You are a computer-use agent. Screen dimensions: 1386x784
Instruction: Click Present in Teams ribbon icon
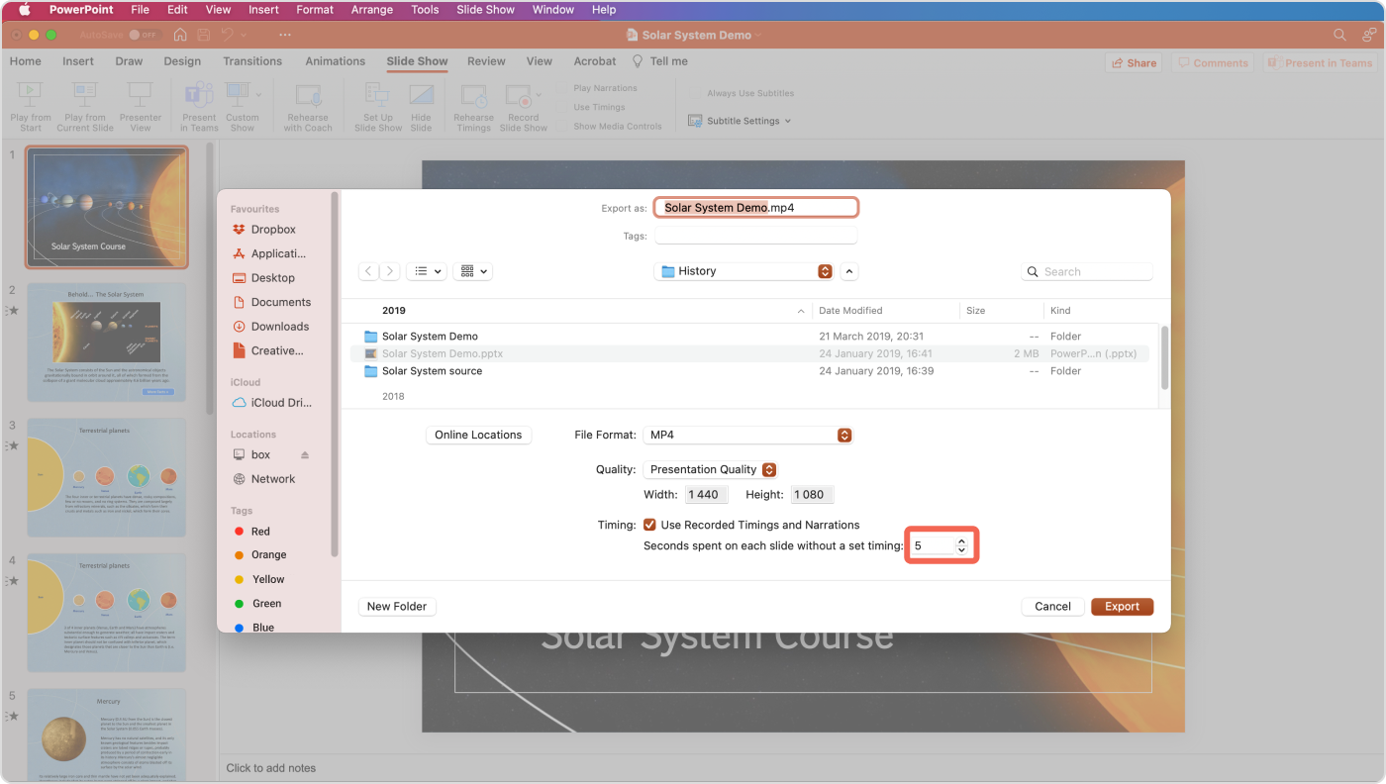199,96
